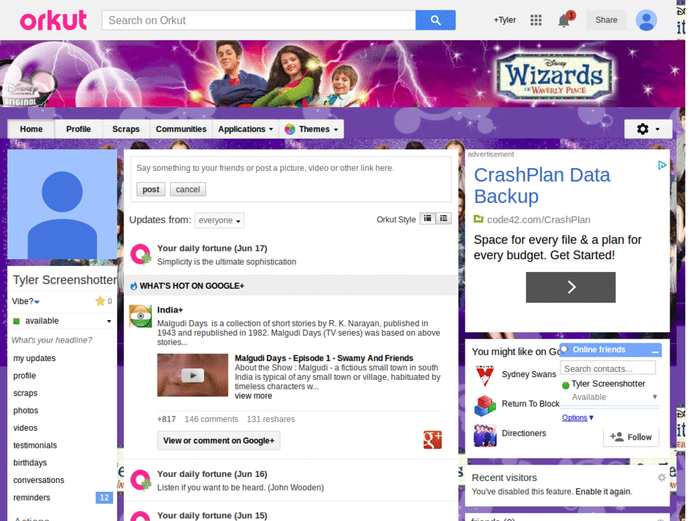Click the CrashPlan Data Backup ad title
Screen dimensions: 694x521
tap(542, 186)
